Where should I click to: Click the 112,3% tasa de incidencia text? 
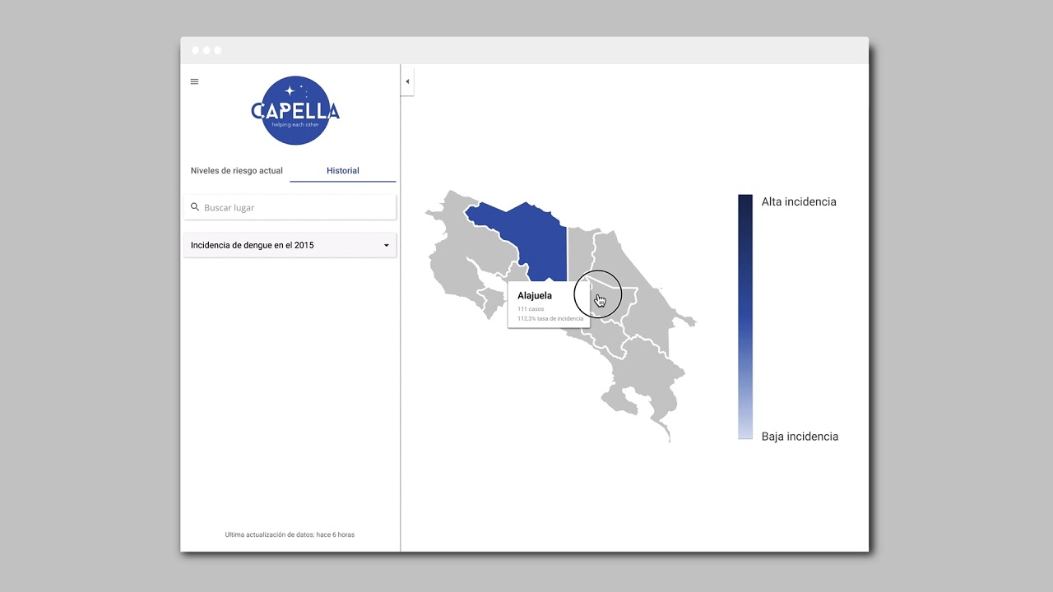550,318
